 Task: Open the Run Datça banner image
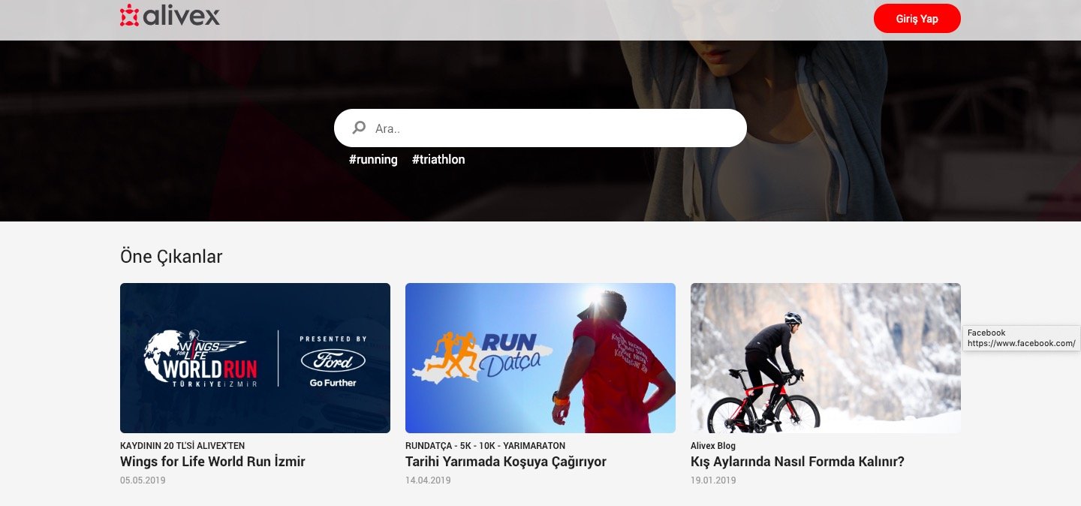[540, 358]
